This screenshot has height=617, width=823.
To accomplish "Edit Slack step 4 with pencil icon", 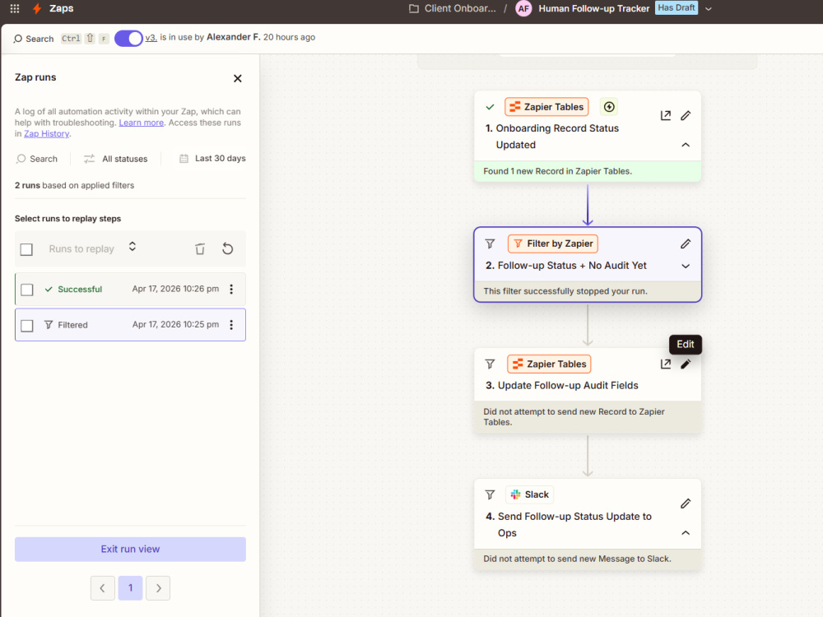I will 686,503.
